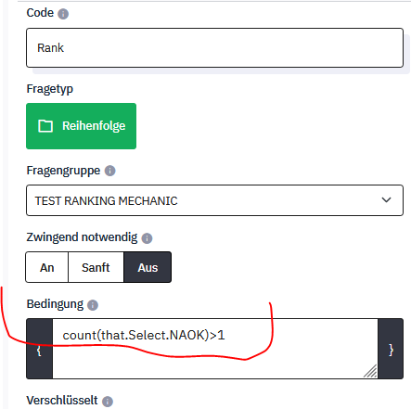
Task: Open the TEST RANKING MECHANIC group selector
Action: tap(214, 200)
